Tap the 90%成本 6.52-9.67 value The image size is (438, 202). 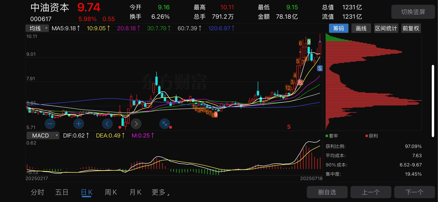coord(411,165)
